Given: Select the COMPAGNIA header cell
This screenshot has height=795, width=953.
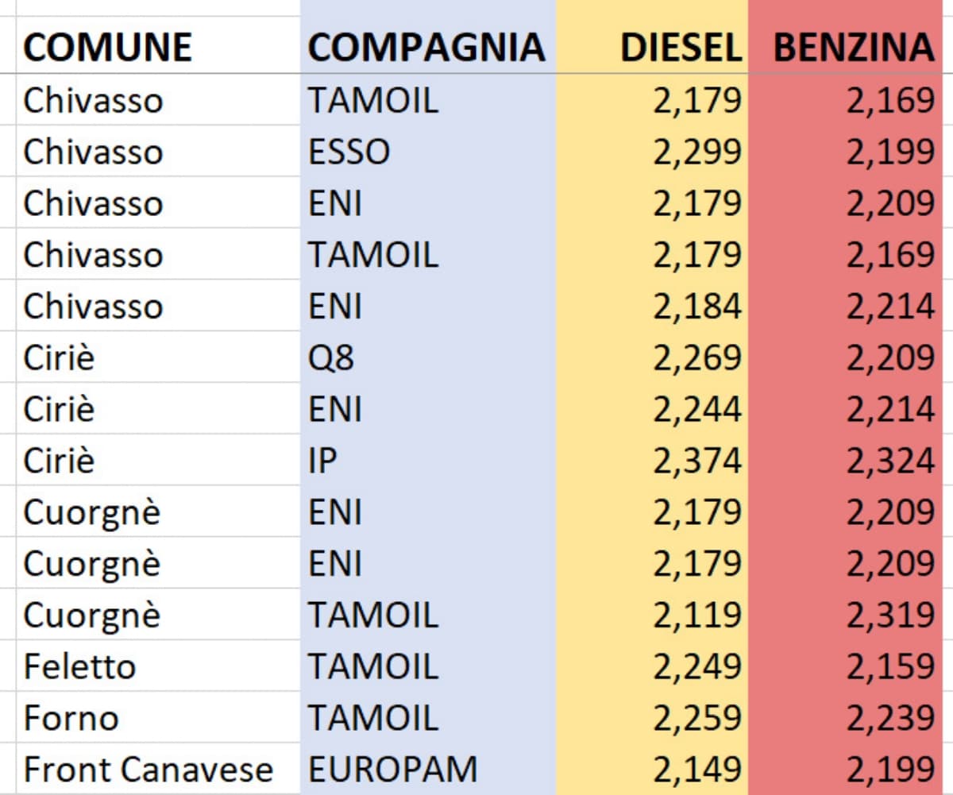Looking at the screenshot, I should pyautogui.click(x=426, y=48).
